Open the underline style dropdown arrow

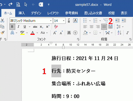(x=30, y=27)
